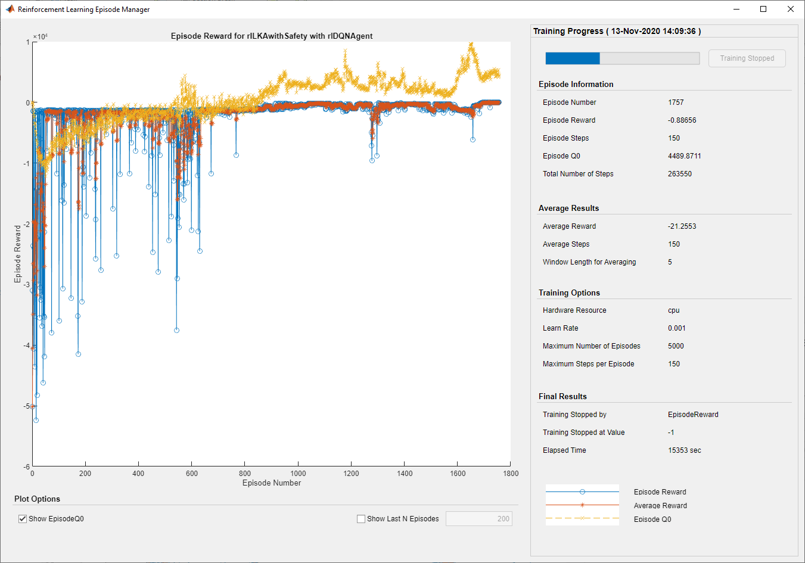Click the Average Reward value -21.2553
This screenshot has width=805, height=563.
[x=682, y=226]
